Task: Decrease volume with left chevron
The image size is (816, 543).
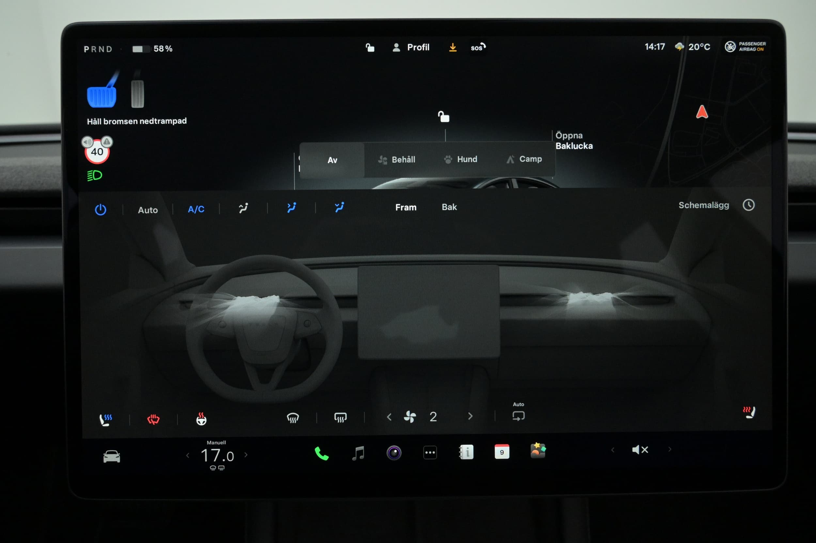Action: click(x=613, y=450)
